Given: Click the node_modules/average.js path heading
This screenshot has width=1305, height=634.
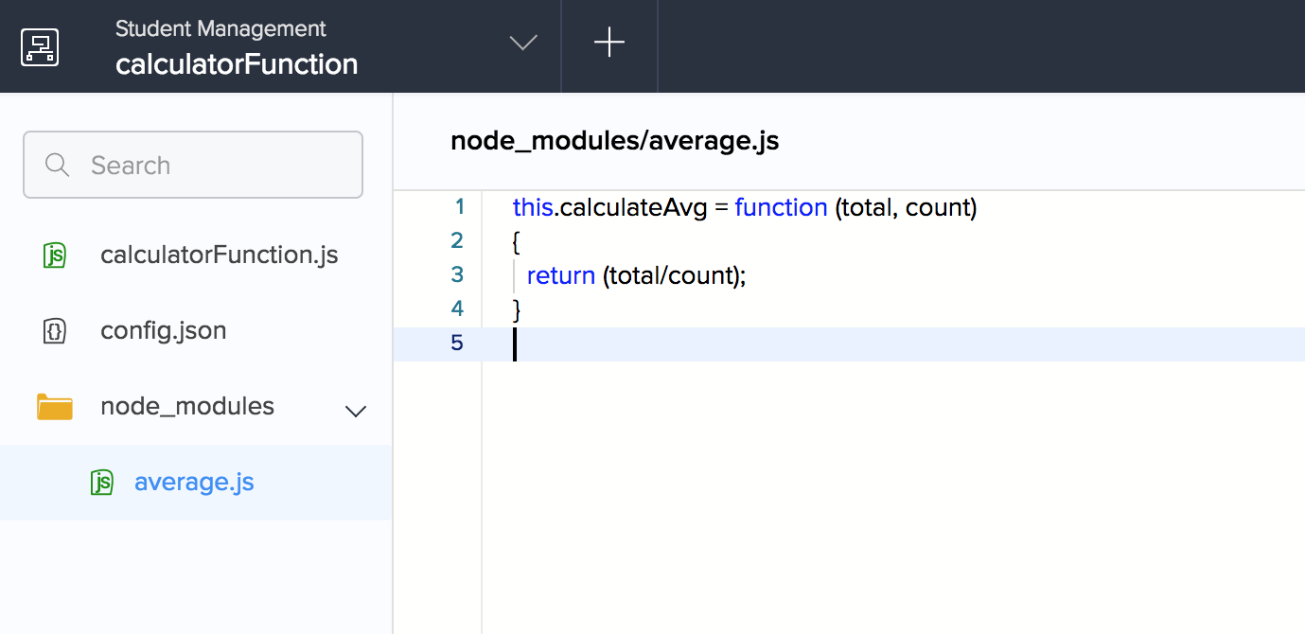Looking at the screenshot, I should pyautogui.click(x=614, y=141).
